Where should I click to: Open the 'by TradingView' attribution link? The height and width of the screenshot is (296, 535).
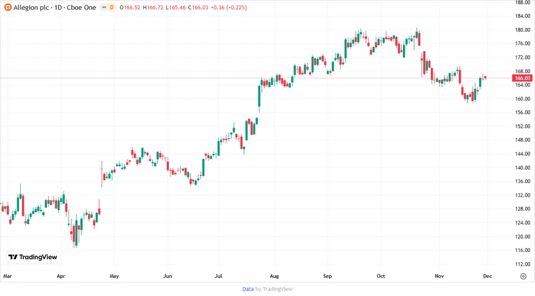(x=274, y=289)
